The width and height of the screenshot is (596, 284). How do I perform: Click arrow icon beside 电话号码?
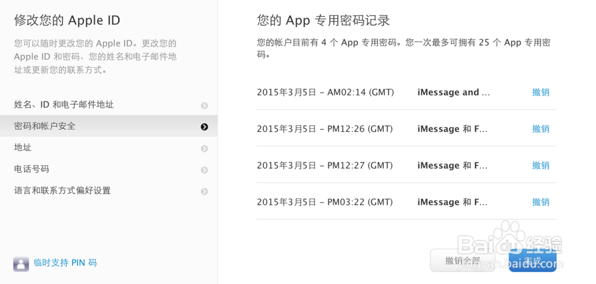click(x=204, y=170)
